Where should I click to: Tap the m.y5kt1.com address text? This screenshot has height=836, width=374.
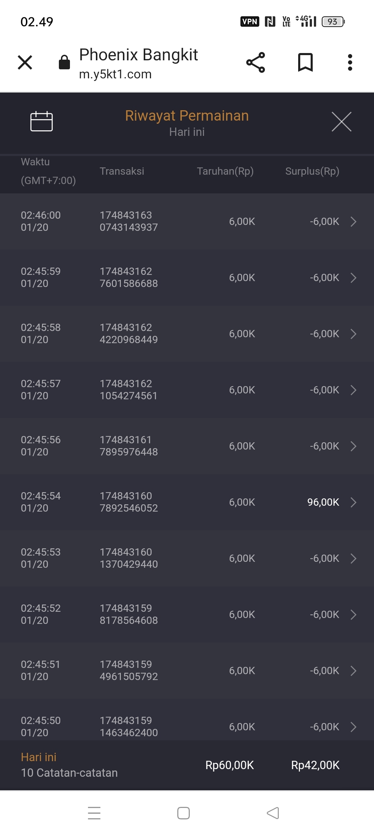[x=115, y=74]
